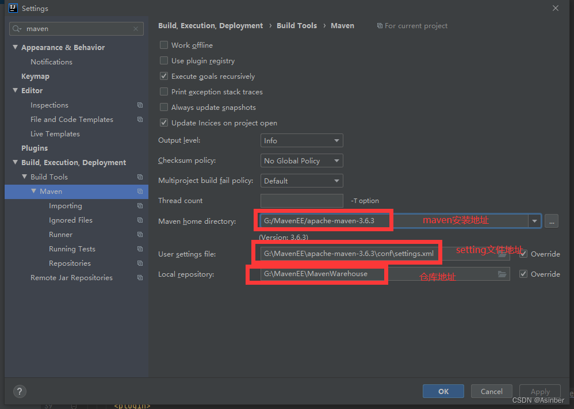The width and height of the screenshot is (574, 409).
Task: Enable Always update snapshots
Action: [164, 108]
